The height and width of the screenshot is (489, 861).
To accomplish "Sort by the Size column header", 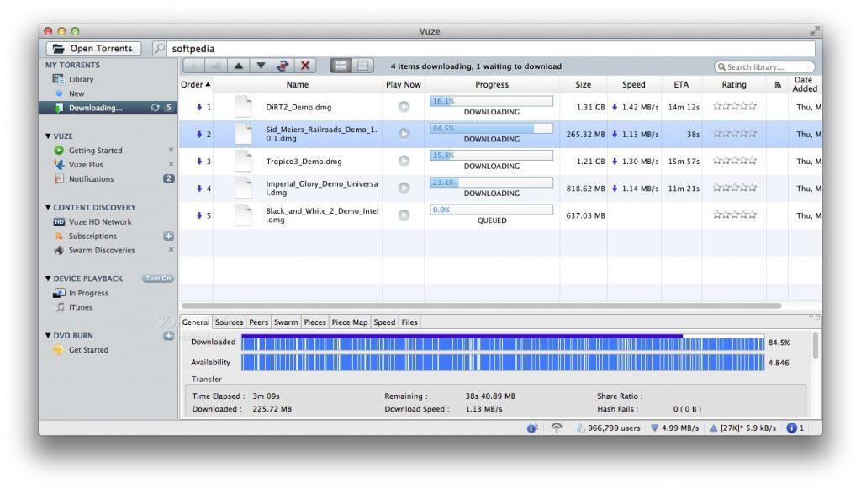I will click(584, 85).
